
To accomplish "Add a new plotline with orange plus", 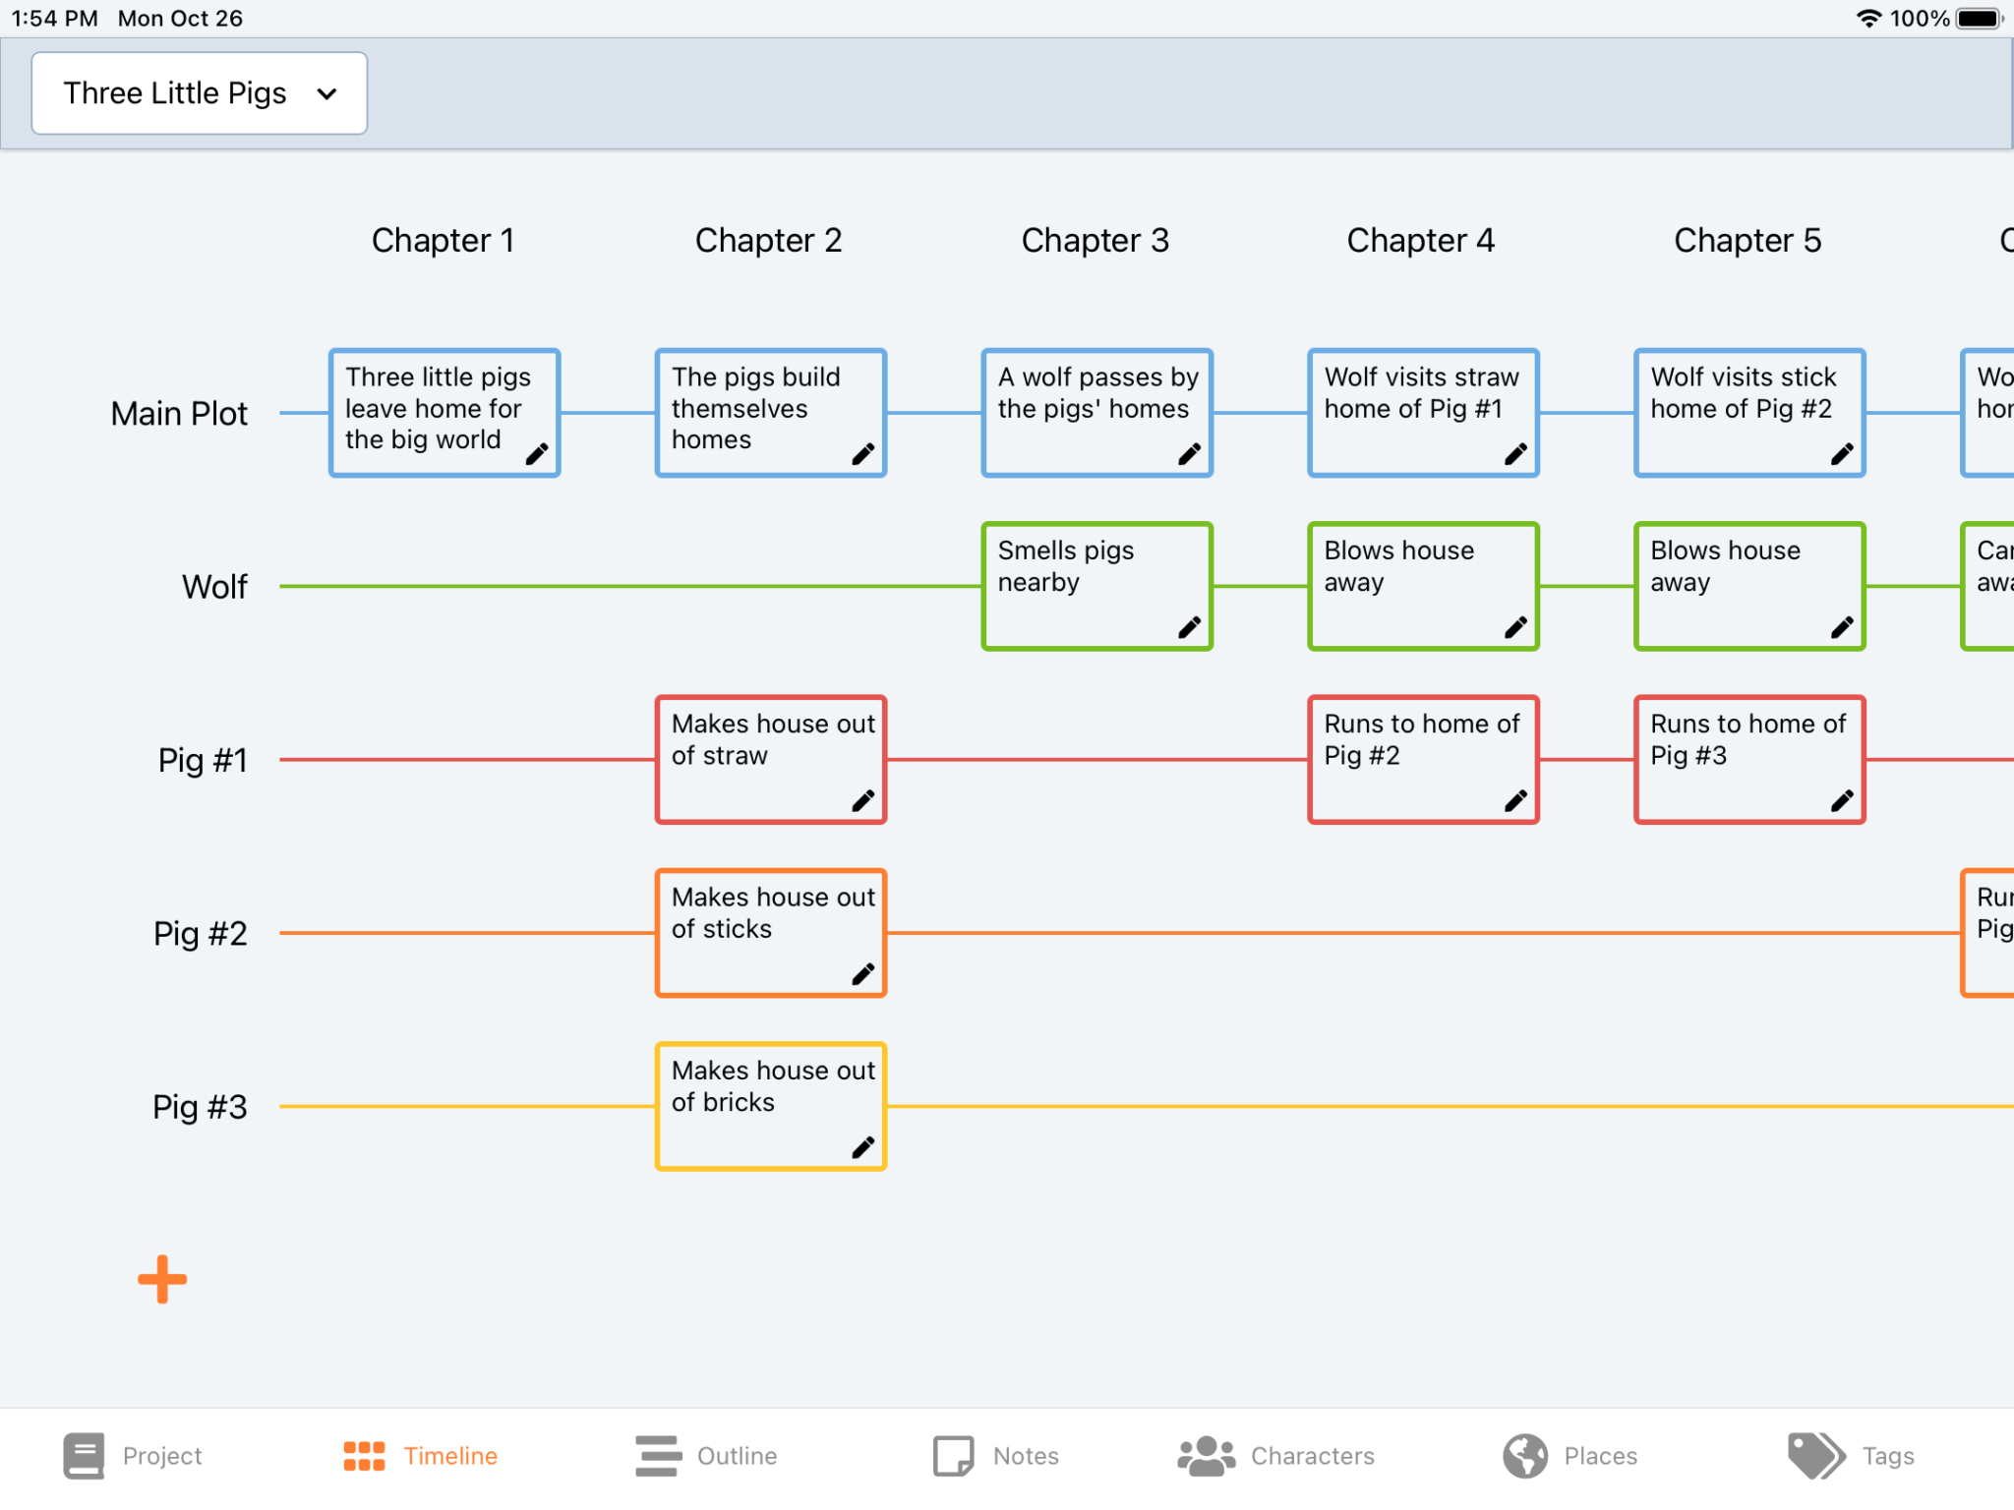I will pyautogui.click(x=162, y=1279).
